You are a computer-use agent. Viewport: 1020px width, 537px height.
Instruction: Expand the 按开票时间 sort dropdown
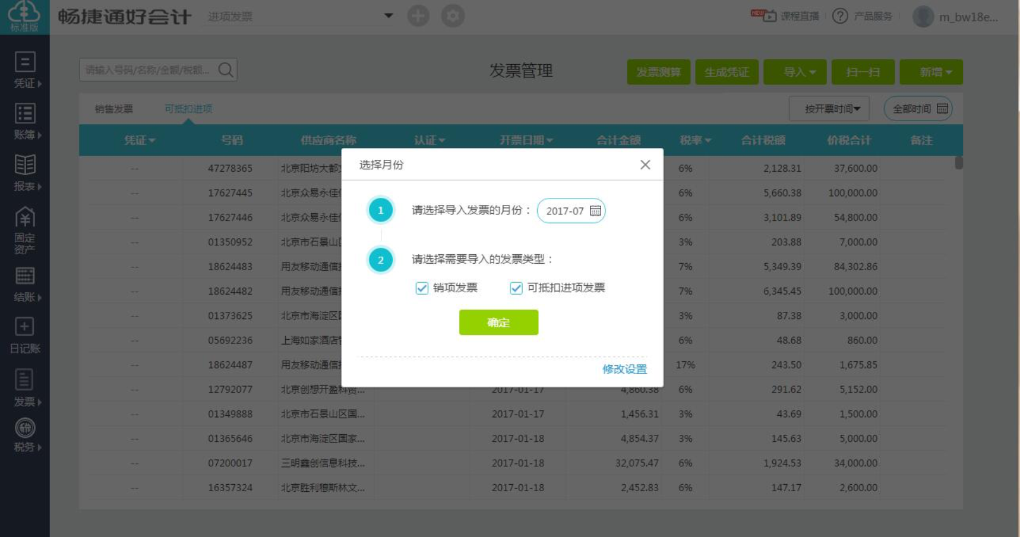point(828,109)
